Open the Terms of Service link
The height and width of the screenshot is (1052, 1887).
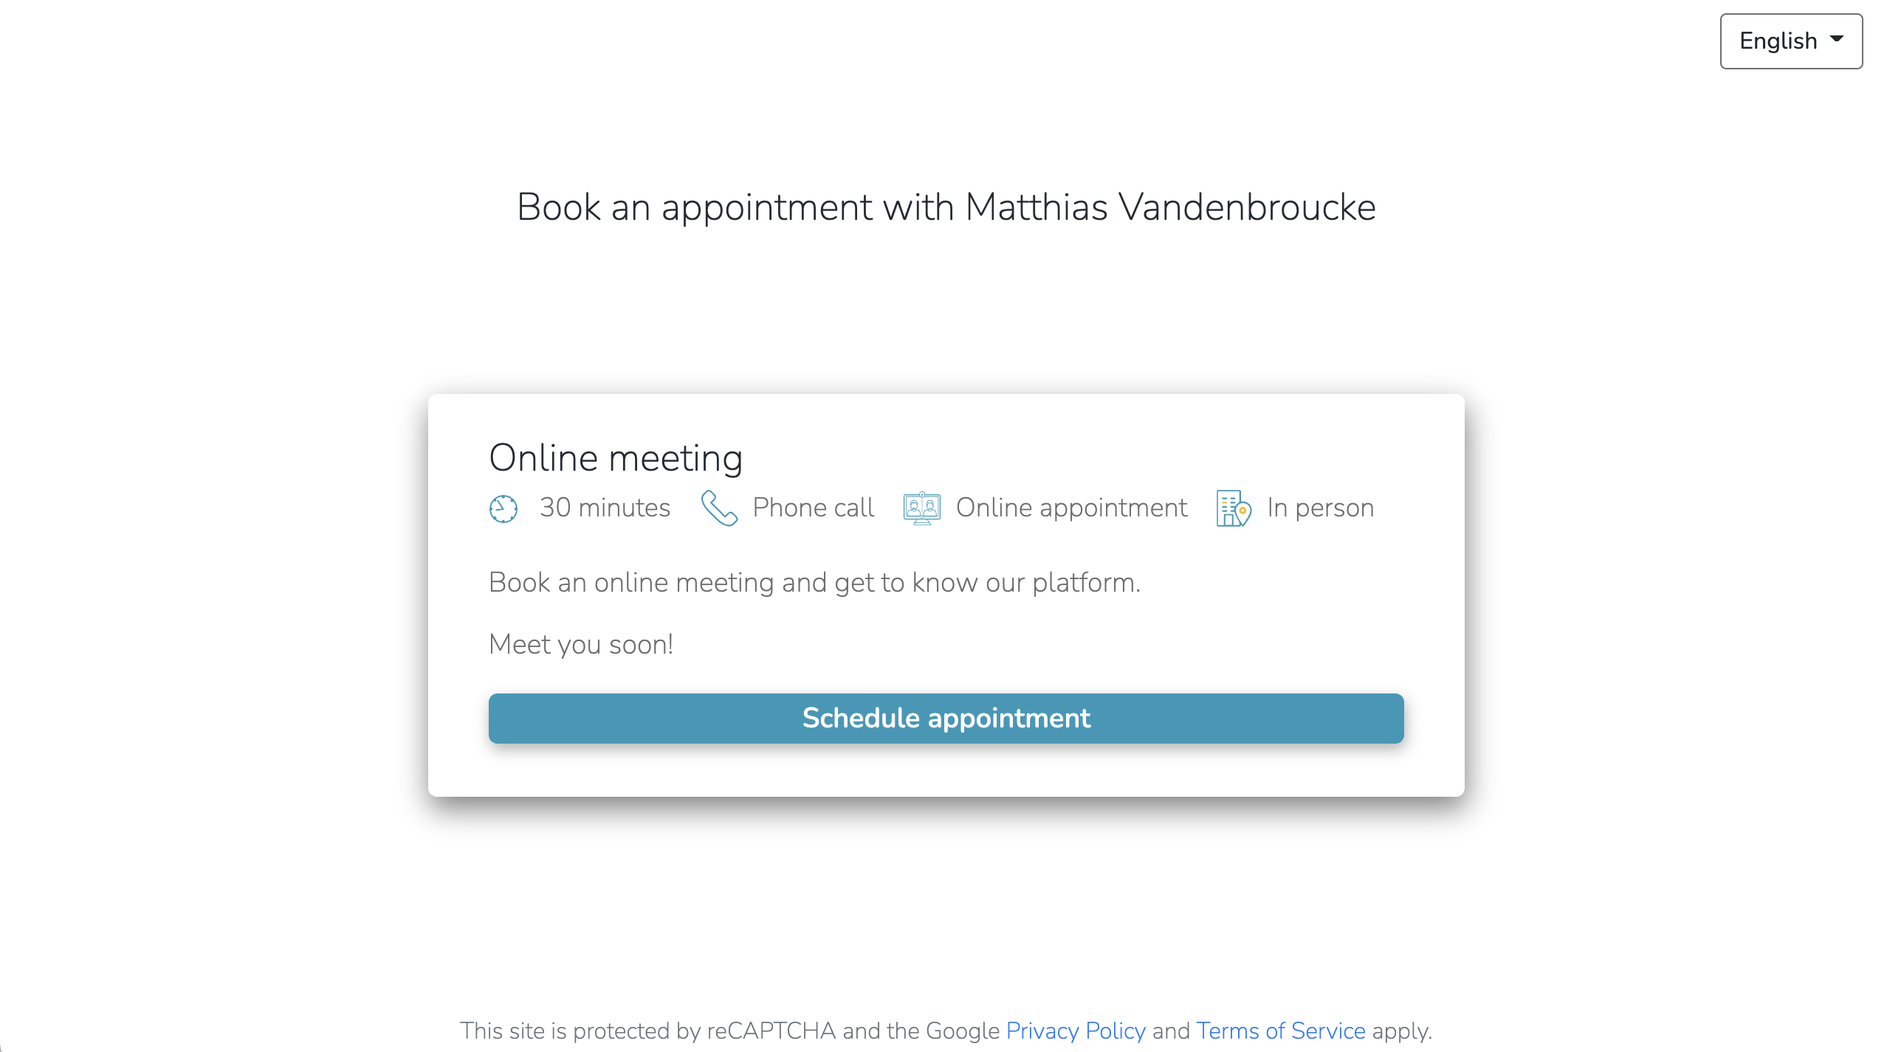[x=1281, y=1030]
